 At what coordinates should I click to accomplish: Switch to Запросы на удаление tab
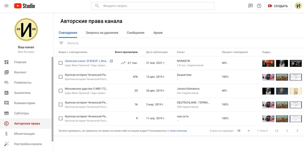point(102,33)
